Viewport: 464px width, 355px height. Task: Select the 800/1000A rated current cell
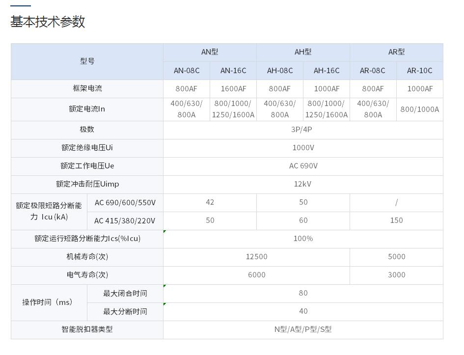click(x=420, y=109)
